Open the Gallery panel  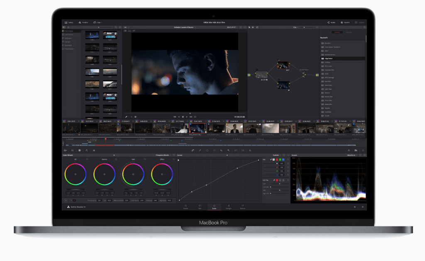coord(69,22)
